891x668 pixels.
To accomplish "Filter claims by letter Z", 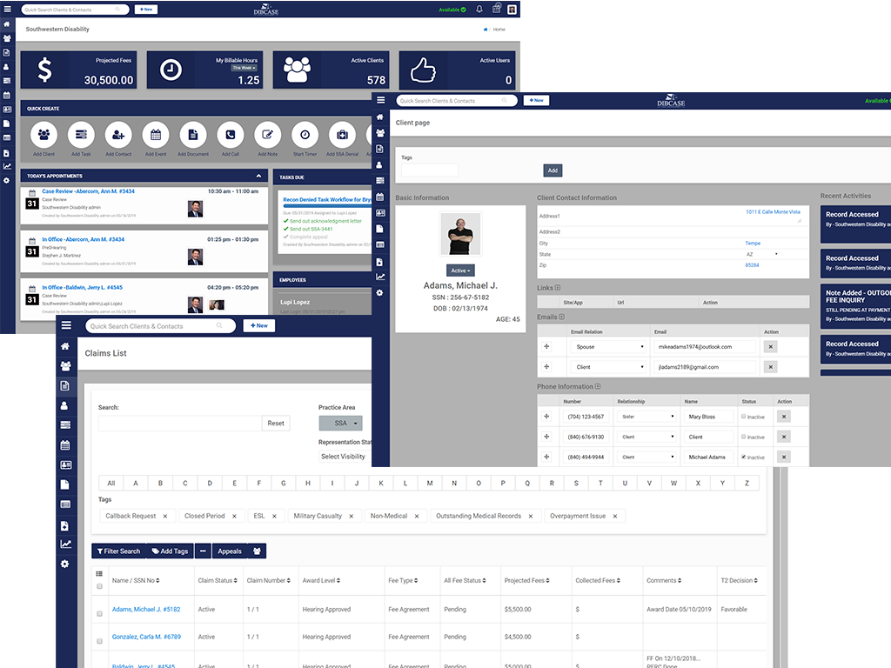I will [x=747, y=483].
